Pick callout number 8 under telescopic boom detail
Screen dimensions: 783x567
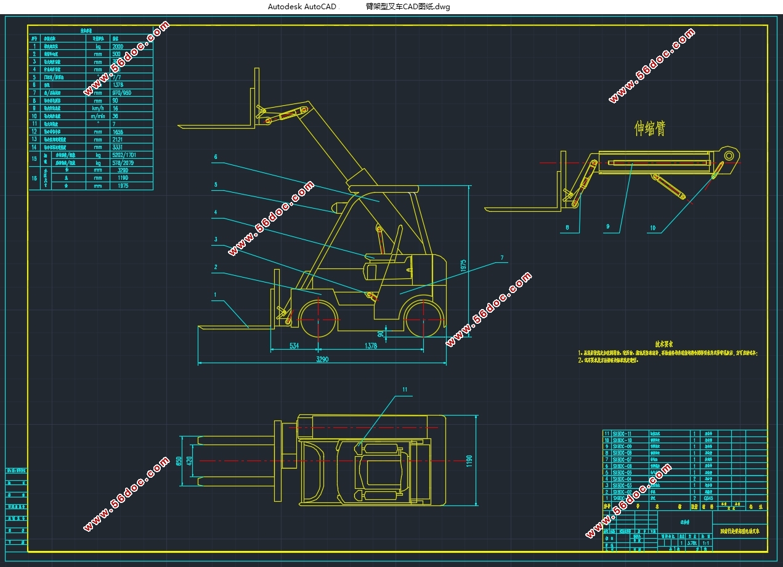pos(566,227)
